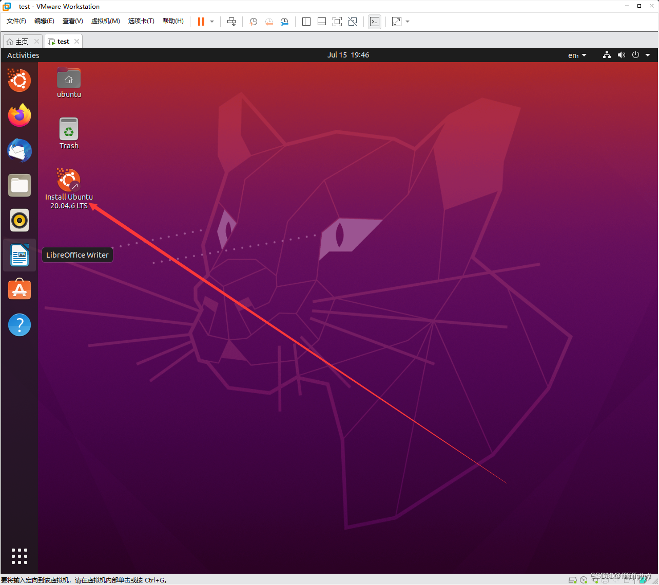Toggle the thumbnail bar view
Screen dimensions: 659x585
click(322, 22)
